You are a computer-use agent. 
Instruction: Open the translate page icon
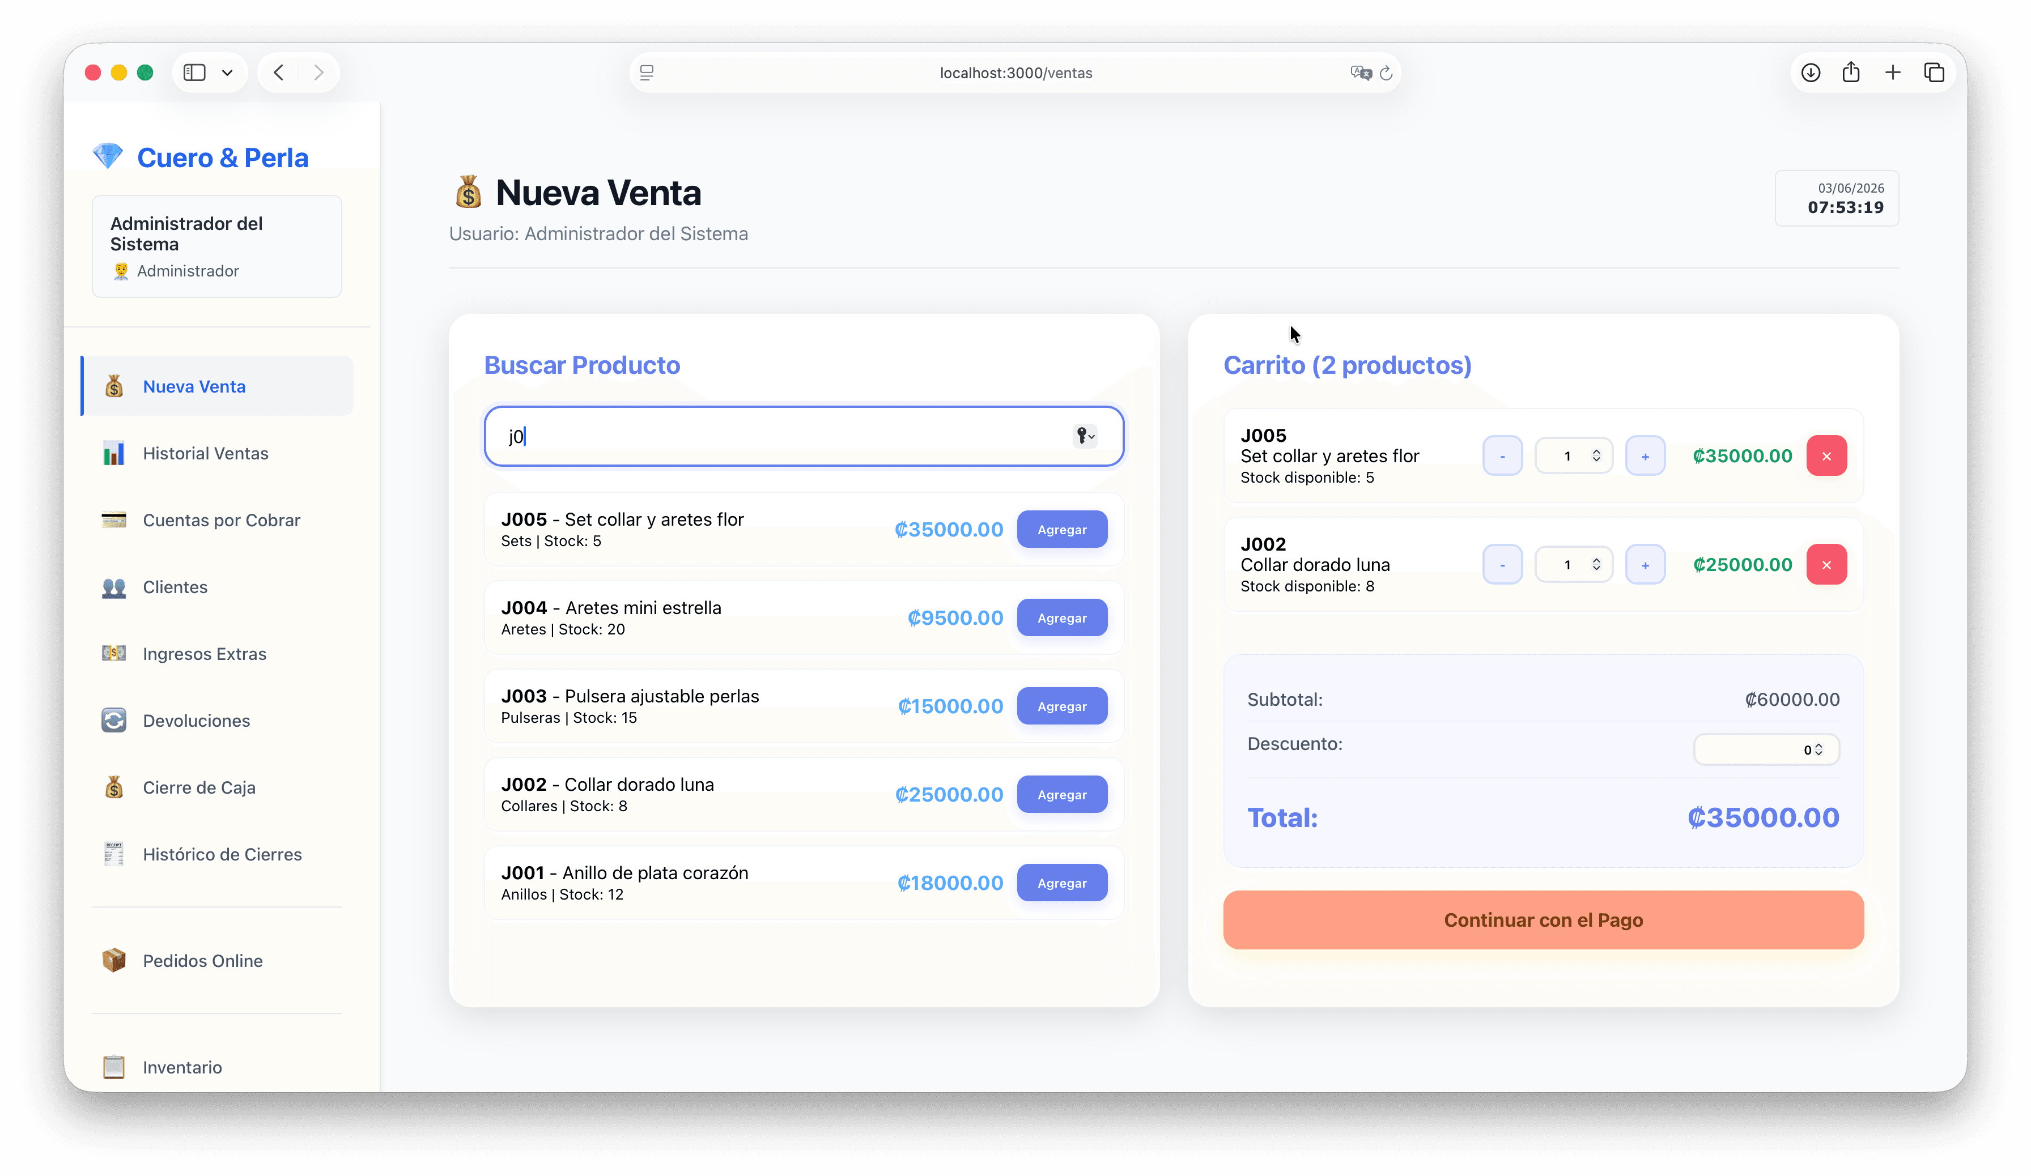[x=1361, y=73]
